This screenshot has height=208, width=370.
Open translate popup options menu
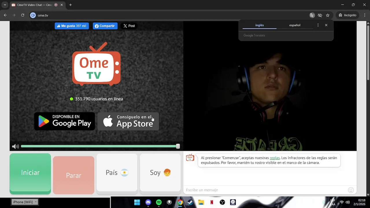click(318, 25)
